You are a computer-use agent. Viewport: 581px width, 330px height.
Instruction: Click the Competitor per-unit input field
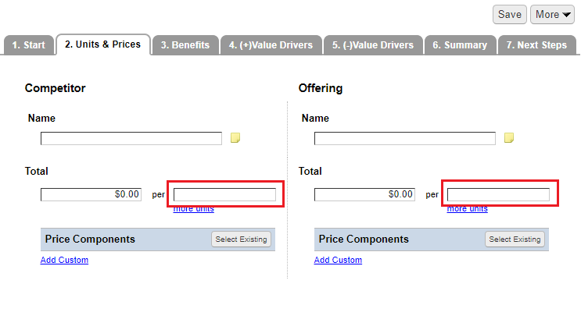pos(224,194)
